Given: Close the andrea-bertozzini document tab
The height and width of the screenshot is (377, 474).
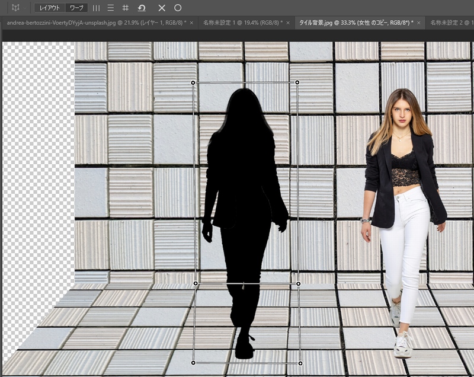Looking at the screenshot, I should [191, 23].
